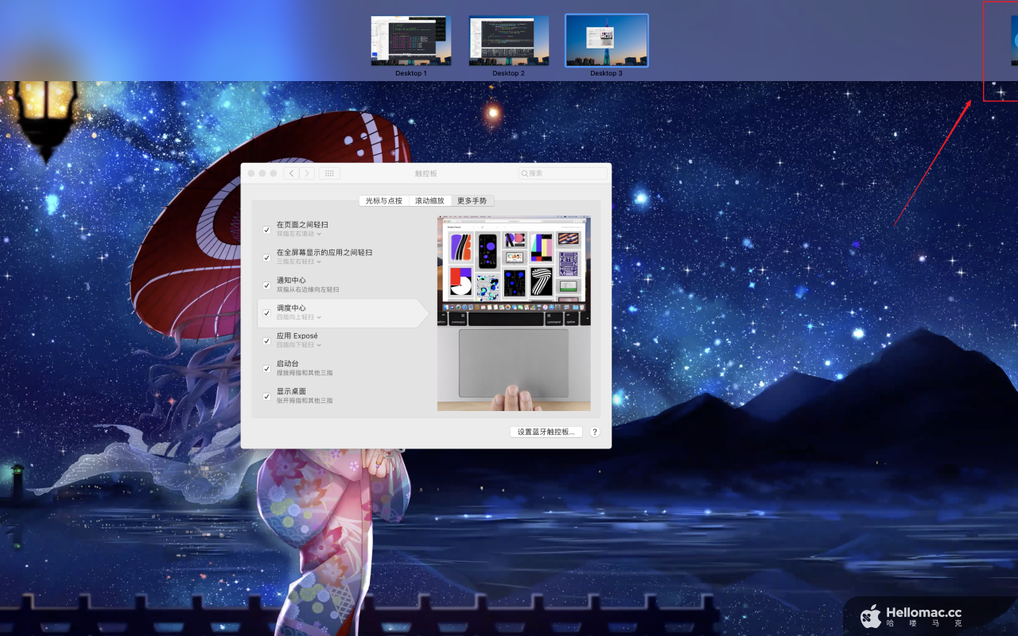Go forward with the right chevron button
1018x636 pixels.
[x=307, y=173]
